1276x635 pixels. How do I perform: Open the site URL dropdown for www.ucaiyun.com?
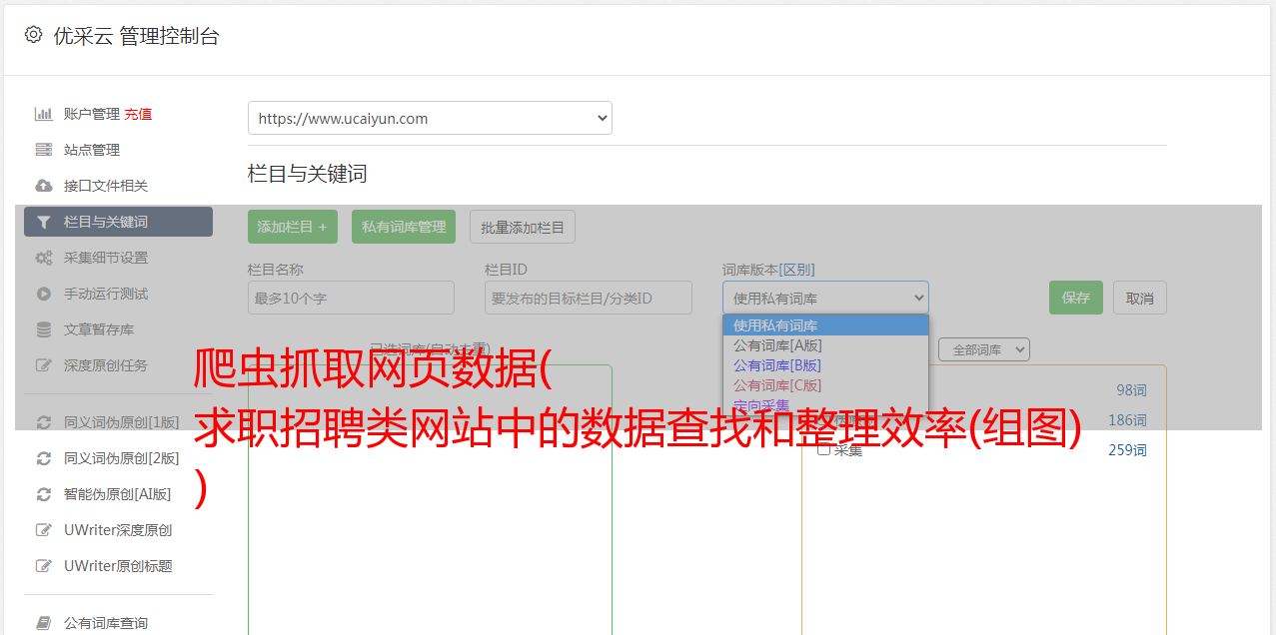point(430,118)
